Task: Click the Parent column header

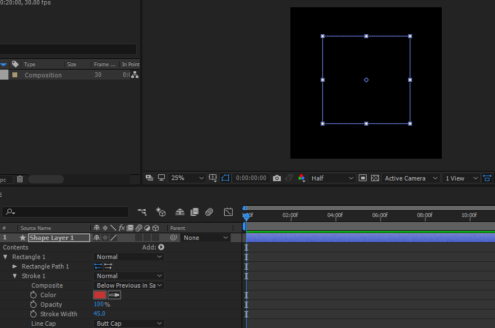Action: click(178, 228)
